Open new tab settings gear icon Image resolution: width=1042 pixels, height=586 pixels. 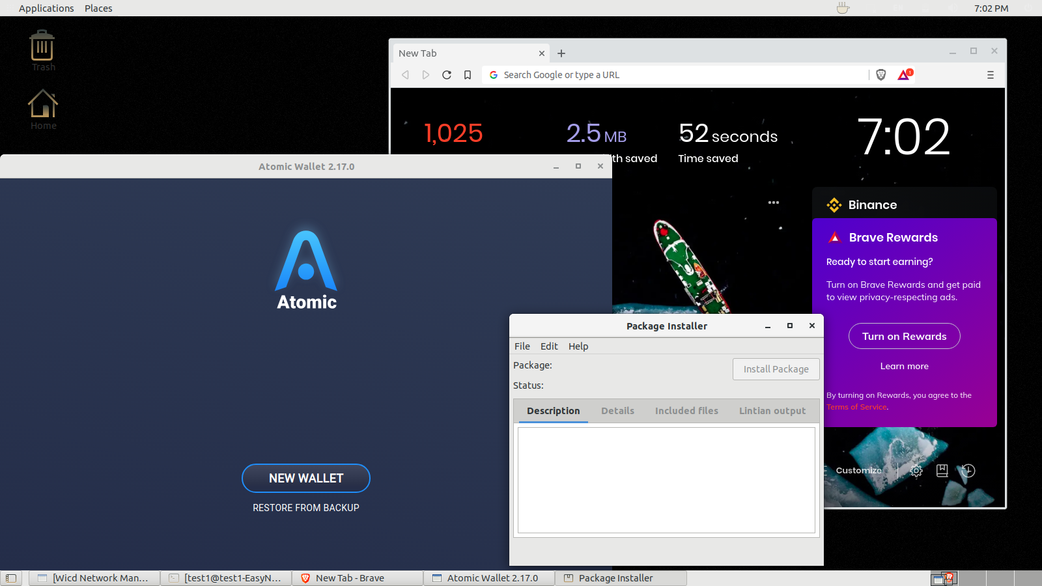point(916,471)
